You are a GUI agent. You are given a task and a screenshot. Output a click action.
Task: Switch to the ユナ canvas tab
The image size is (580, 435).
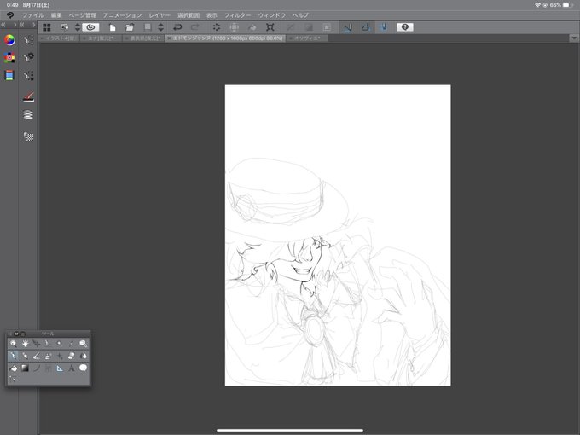(x=101, y=38)
